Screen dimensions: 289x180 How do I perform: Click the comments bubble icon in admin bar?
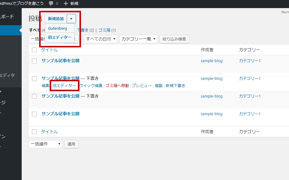tap(51, 4)
